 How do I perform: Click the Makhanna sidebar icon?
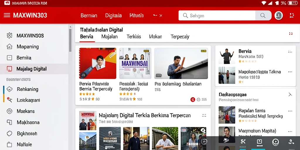9,122
